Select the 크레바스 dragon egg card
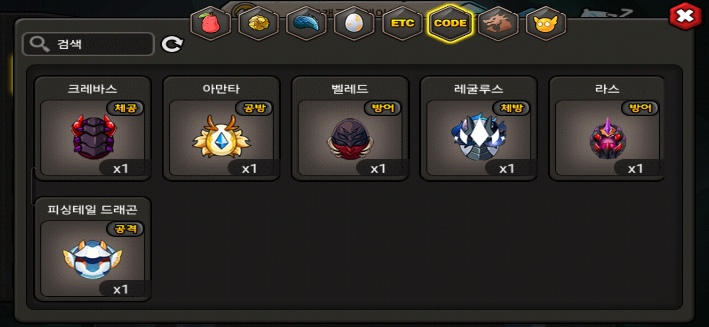The height and width of the screenshot is (327, 709). (93, 128)
